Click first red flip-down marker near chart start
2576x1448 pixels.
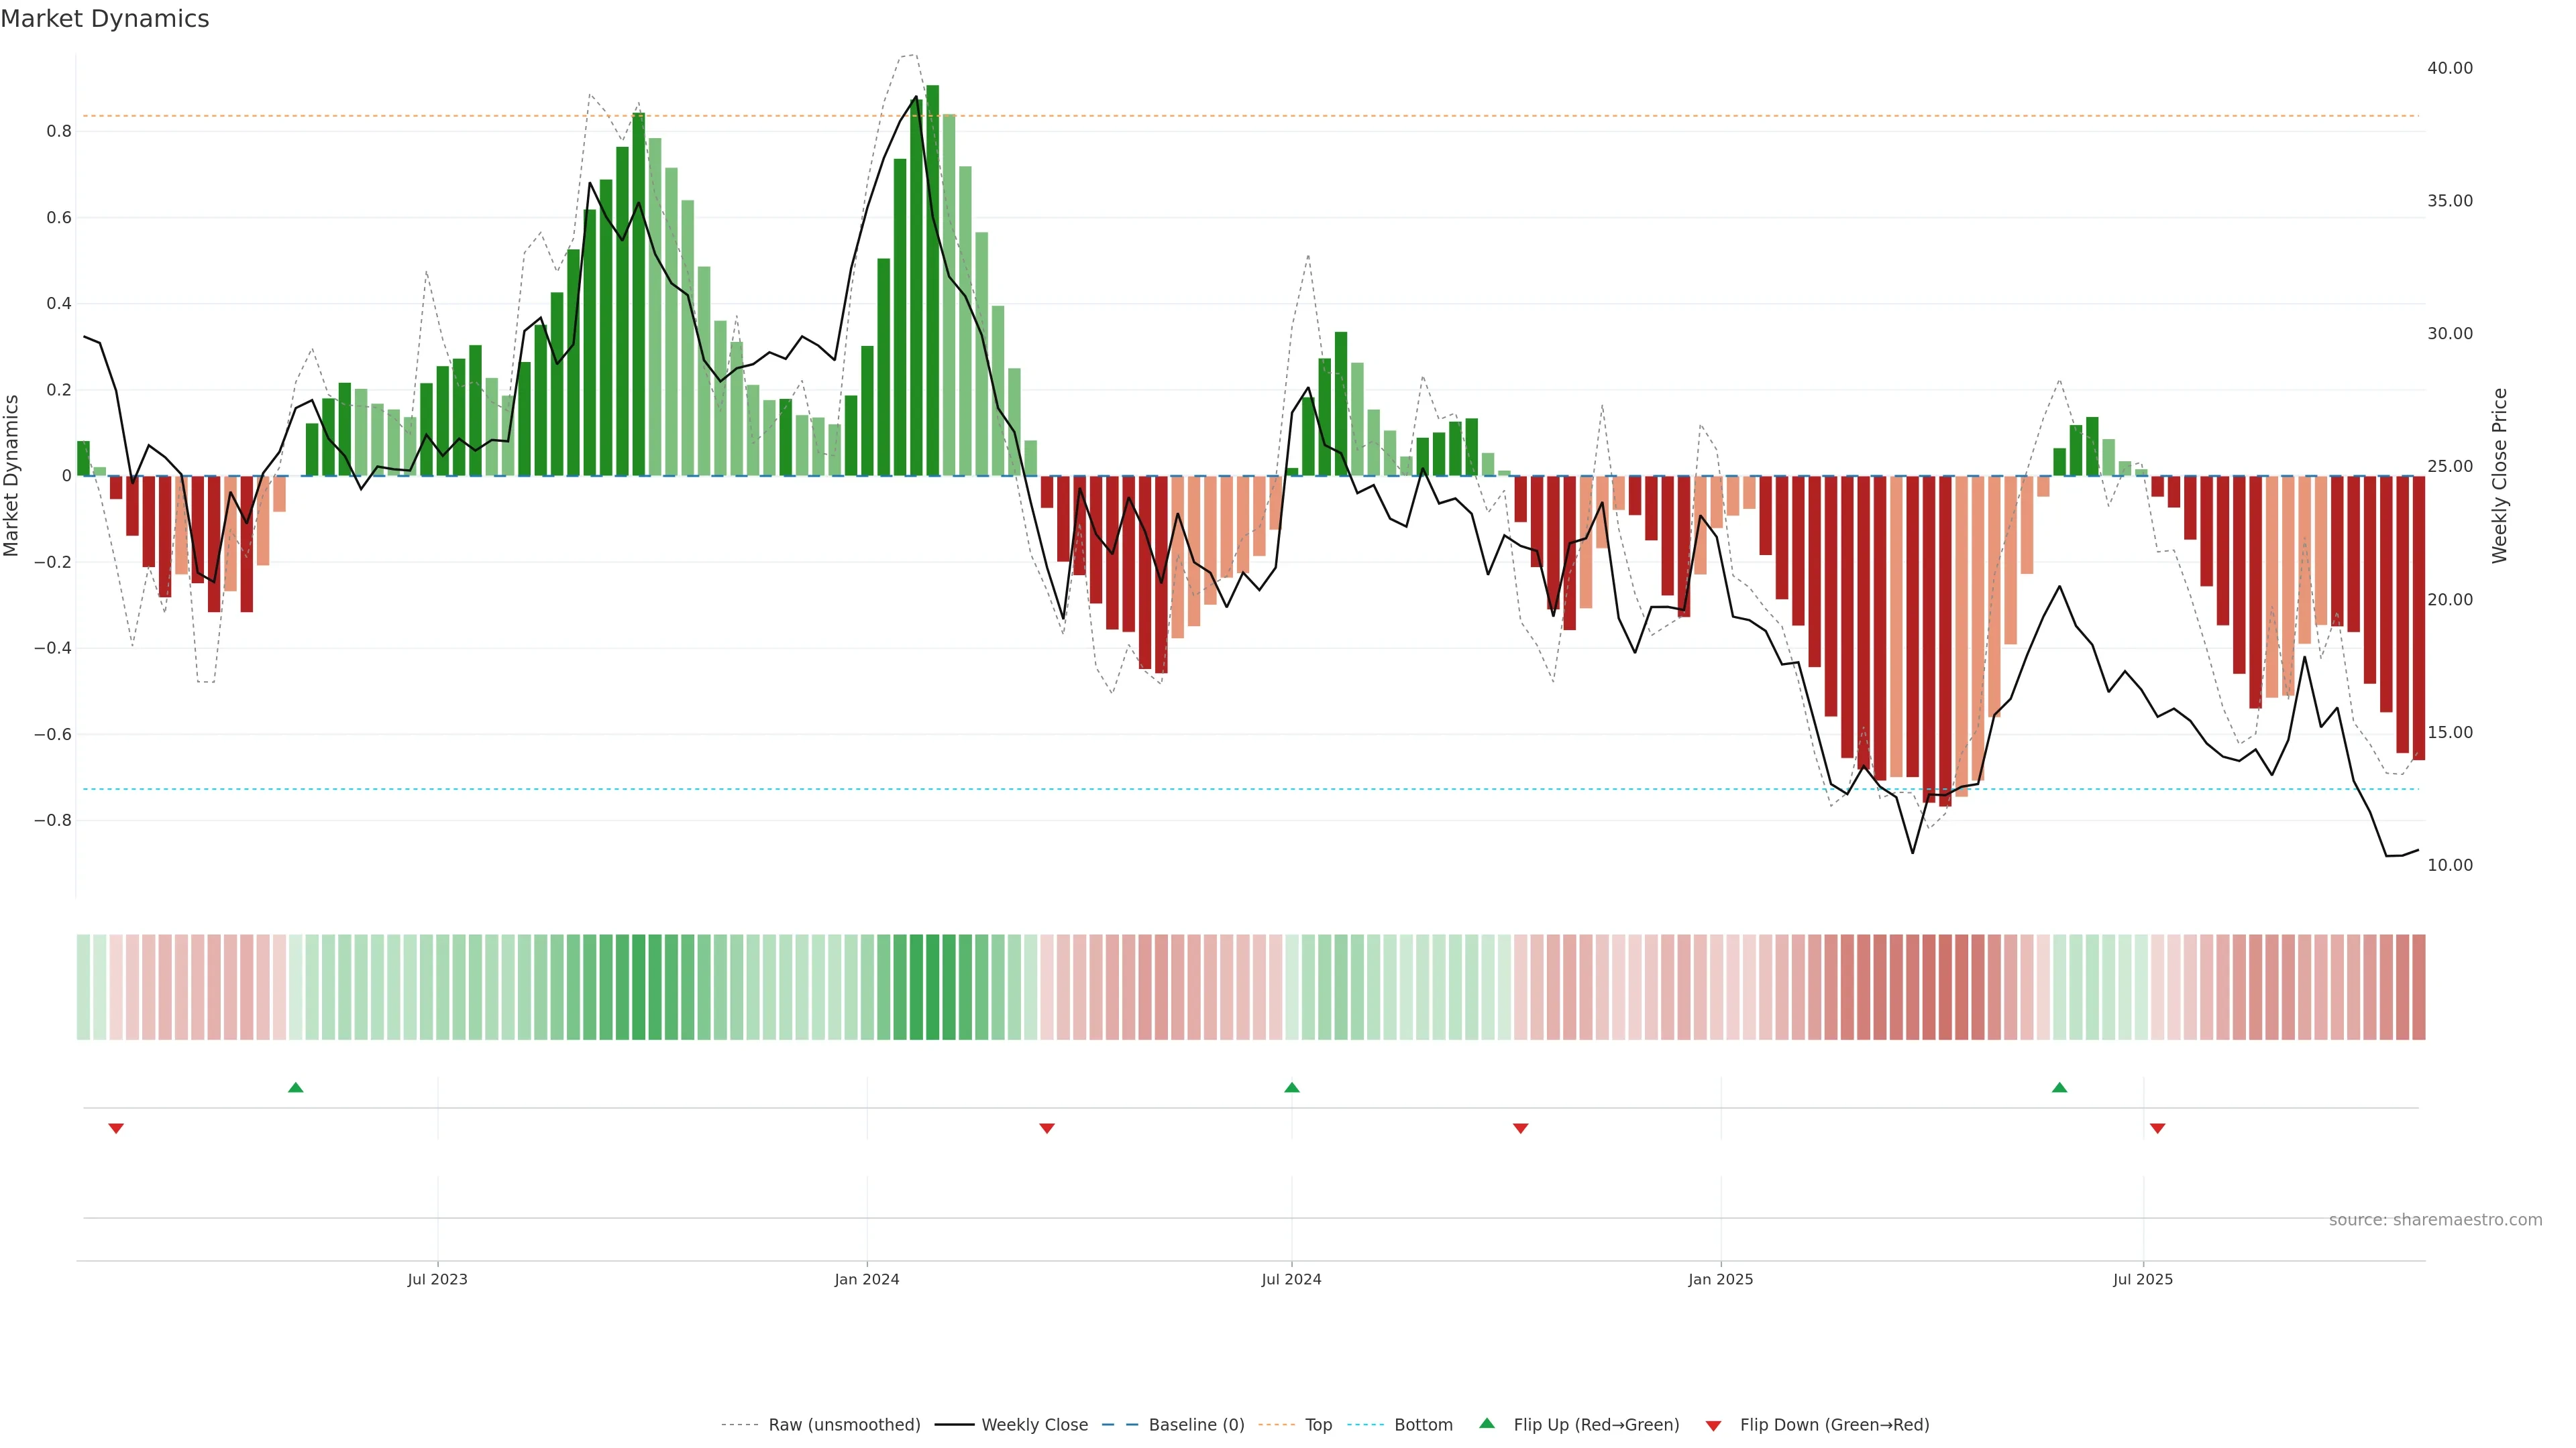[116, 1128]
